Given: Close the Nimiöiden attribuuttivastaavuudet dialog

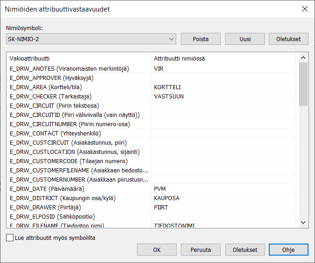Looking at the screenshot, I should click(304, 9).
